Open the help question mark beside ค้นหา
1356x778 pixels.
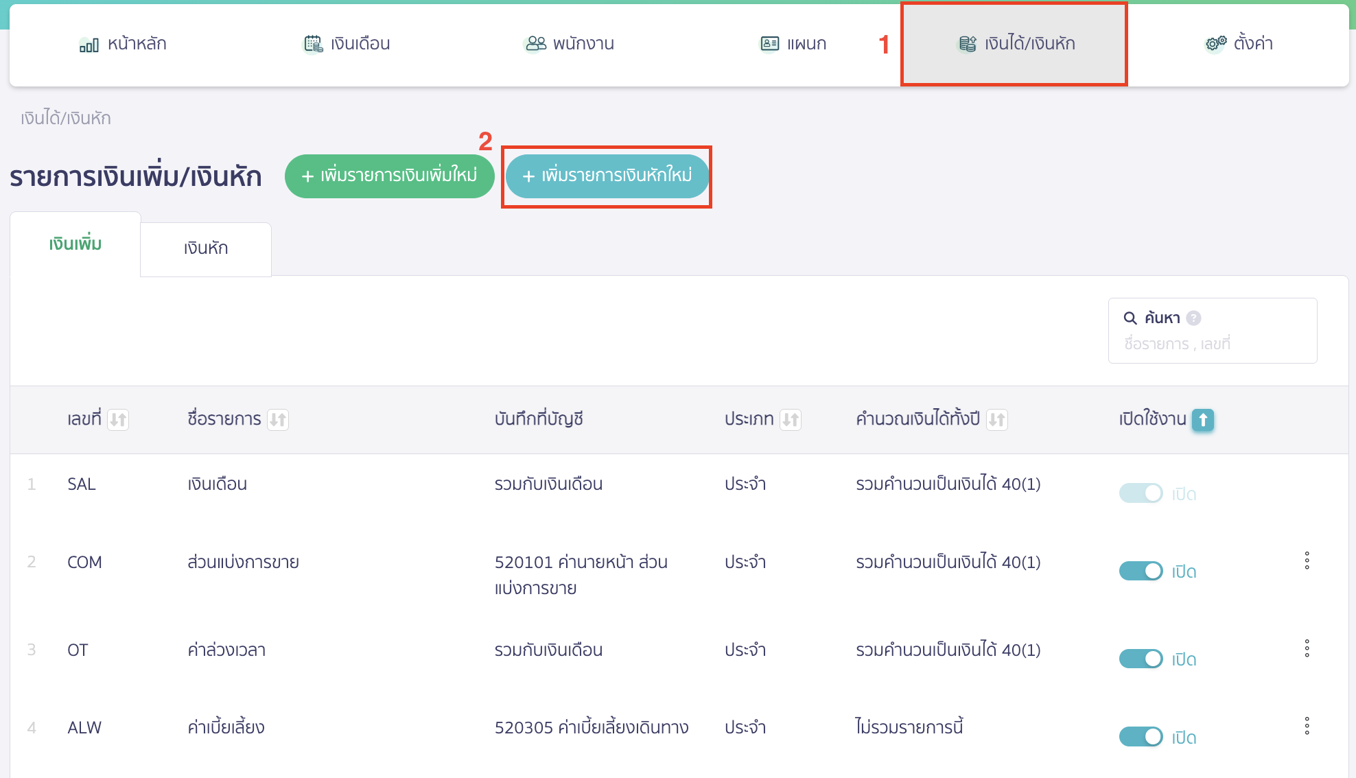coord(1194,317)
